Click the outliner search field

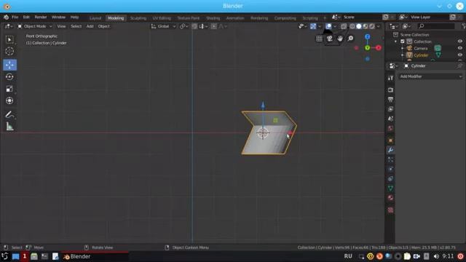click(x=436, y=26)
